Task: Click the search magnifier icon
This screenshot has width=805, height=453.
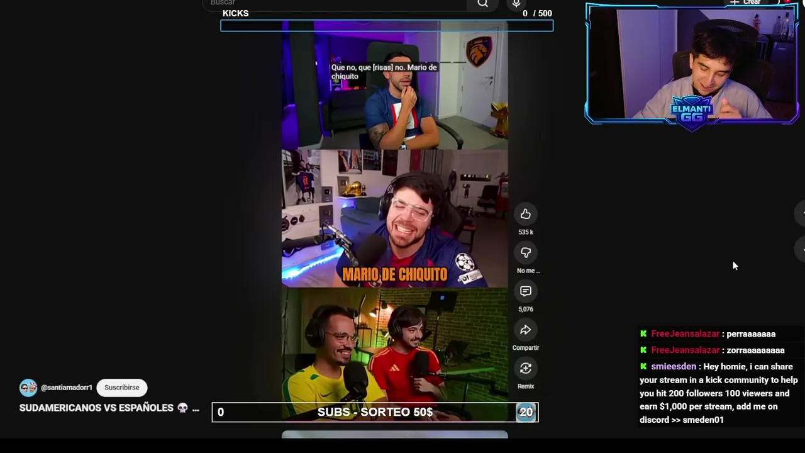Action: pos(482,3)
